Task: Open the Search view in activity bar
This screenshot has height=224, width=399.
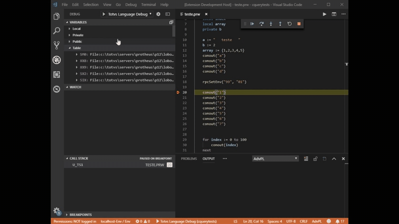Action: [56, 31]
